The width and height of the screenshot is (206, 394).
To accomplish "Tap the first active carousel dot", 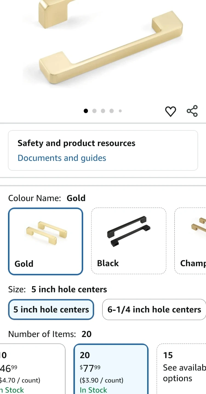I will [x=86, y=111].
